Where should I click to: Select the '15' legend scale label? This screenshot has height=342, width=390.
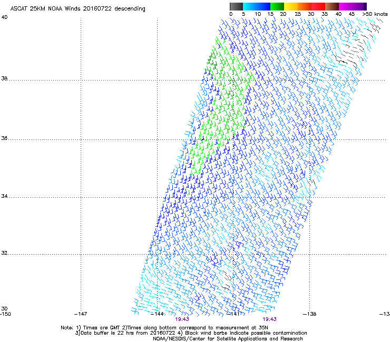coord(270,14)
